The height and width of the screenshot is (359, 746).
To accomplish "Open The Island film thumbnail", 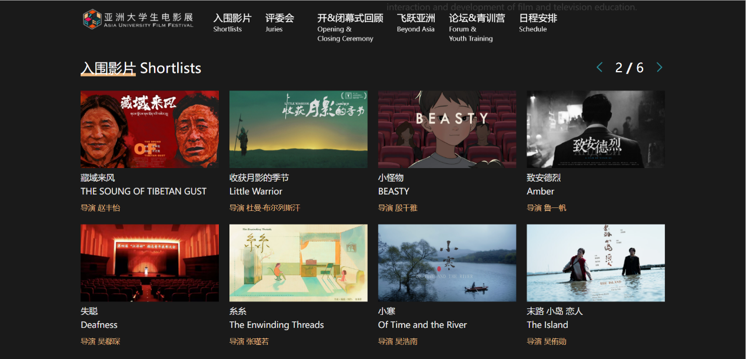I will [x=596, y=263].
